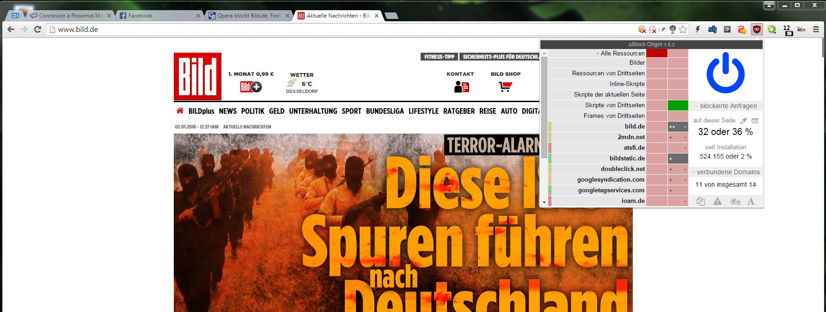Open the SPORT navigation menu item

[x=351, y=111]
